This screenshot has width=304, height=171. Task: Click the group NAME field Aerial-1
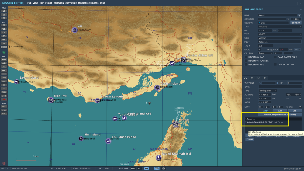[x=278, y=15]
